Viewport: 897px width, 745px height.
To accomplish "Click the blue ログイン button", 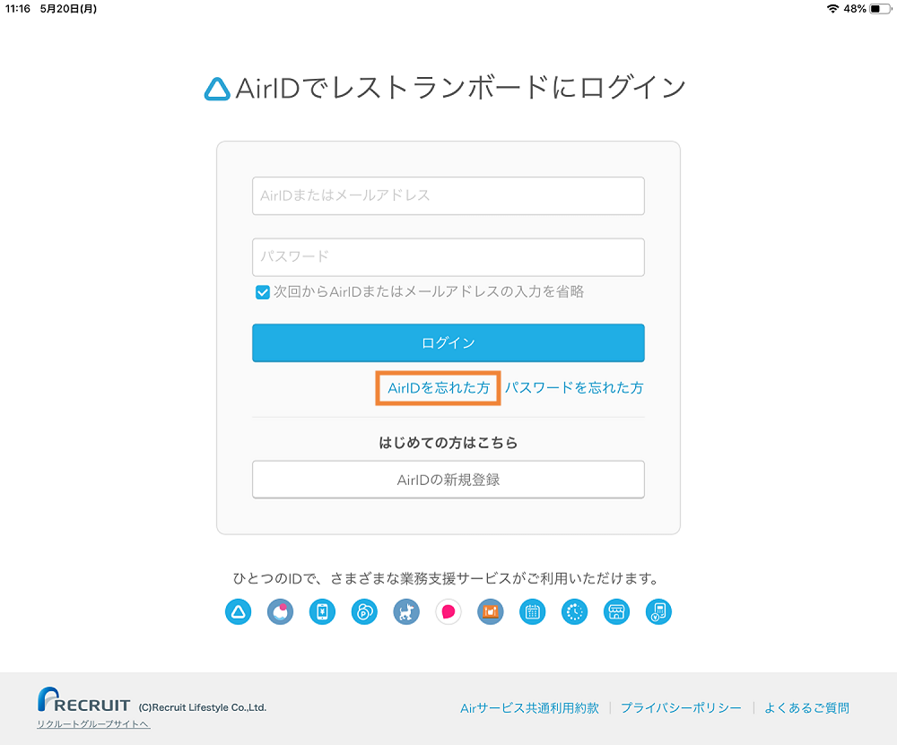I will [448, 342].
